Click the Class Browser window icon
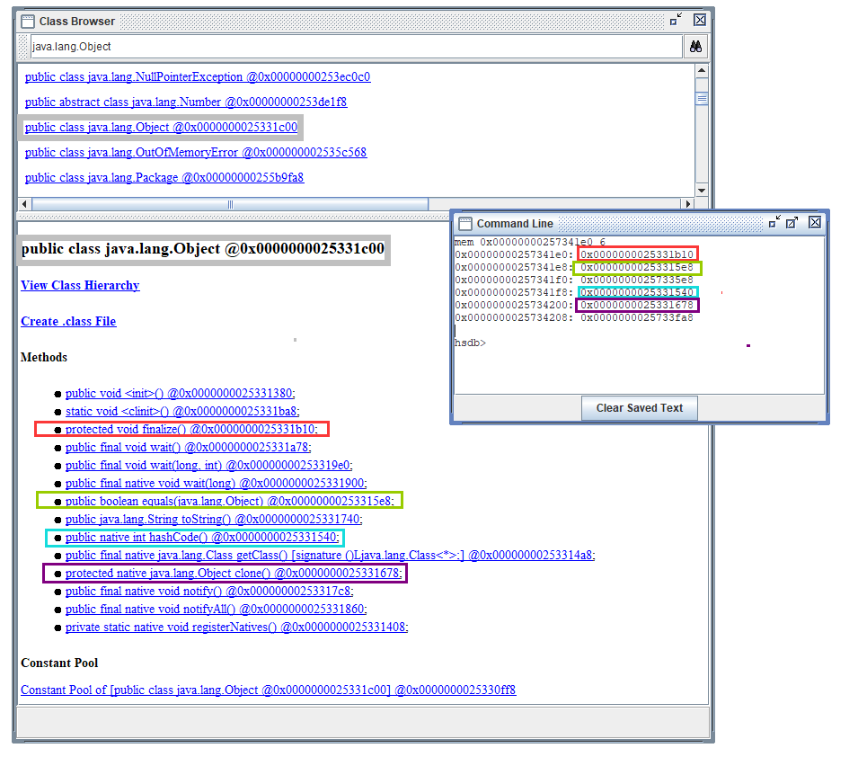The width and height of the screenshot is (858, 757). coord(27,22)
